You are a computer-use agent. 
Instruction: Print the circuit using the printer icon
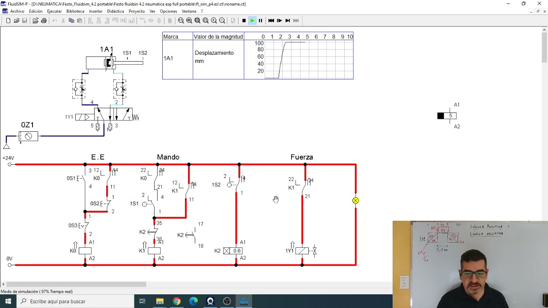[44, 21]
